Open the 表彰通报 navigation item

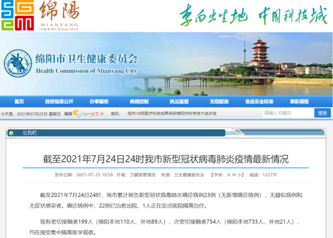(x=299, y=101)
